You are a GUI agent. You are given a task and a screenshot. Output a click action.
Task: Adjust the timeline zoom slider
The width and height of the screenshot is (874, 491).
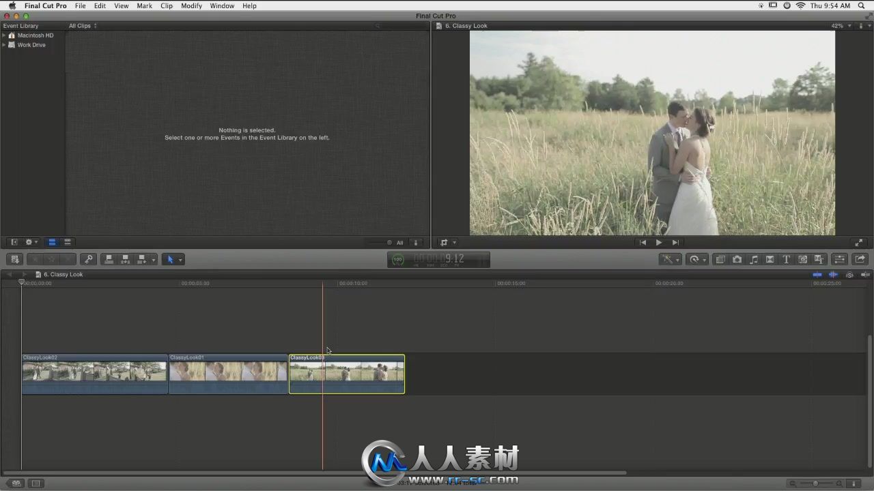point(815,483)
